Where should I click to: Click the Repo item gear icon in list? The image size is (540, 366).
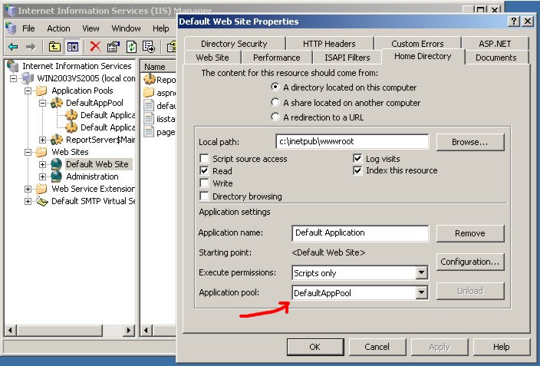[x=150, y=79]
